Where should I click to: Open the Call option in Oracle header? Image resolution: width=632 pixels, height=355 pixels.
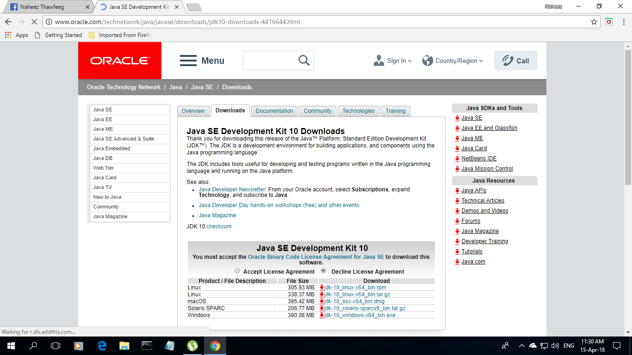[x=515, y=60]
